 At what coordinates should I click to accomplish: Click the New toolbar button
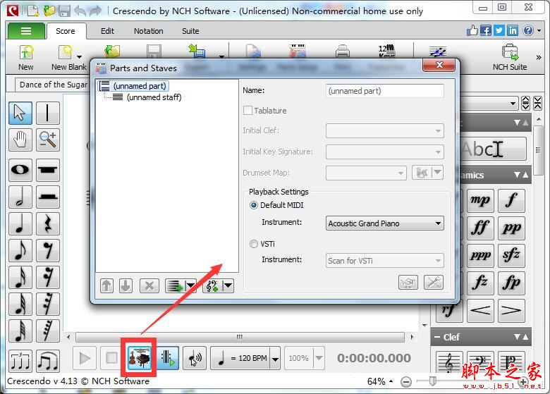pyautogui.click(x=26, y=58)
